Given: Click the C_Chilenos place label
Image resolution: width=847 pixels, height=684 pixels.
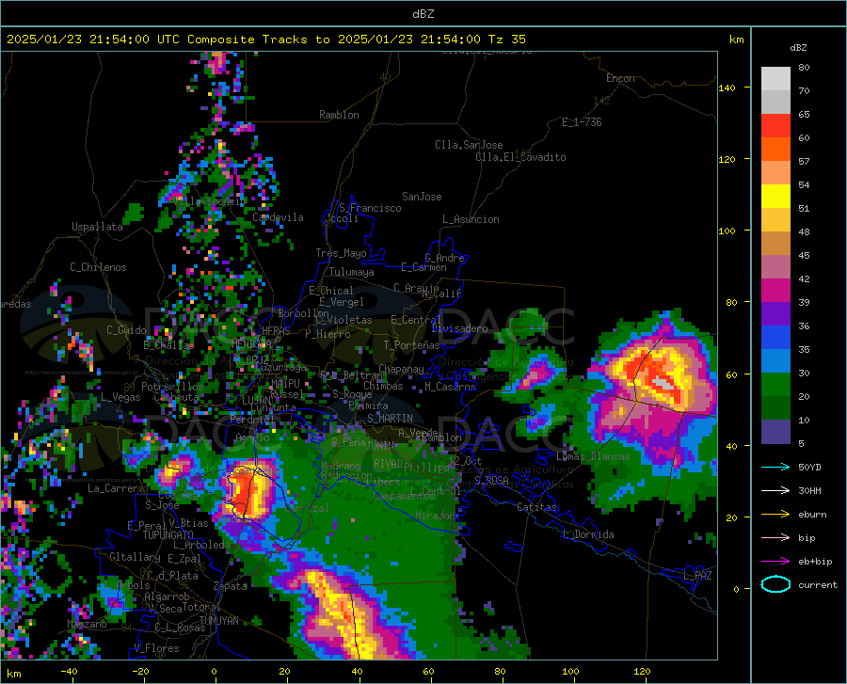Looking at the screenshot, I should pyautogui.click(x=98, y=267).
